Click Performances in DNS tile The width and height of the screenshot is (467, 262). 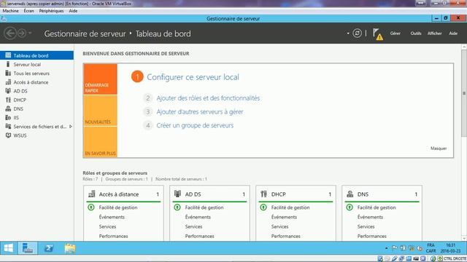[x=371, y=236]
